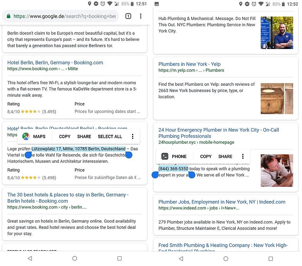This screenshot has width=302, height=266.
Task: Tap the alarm clock icon in right status bar
Action: click(x=254, y=4)
